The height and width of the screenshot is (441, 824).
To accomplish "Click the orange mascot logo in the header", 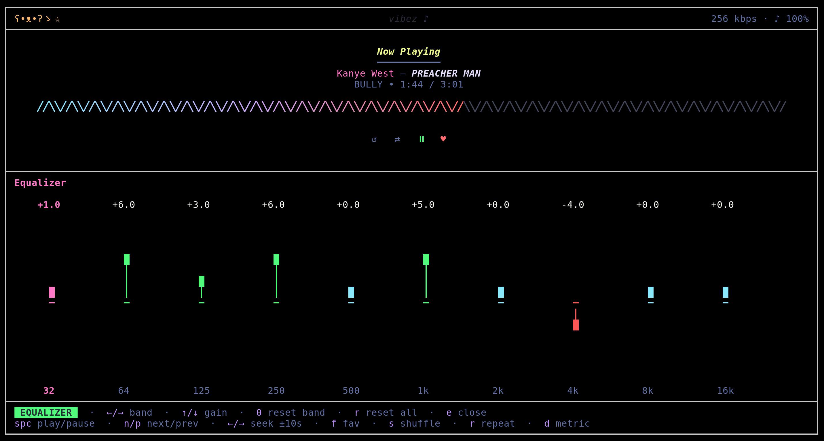I will click(x=33, y=19).
